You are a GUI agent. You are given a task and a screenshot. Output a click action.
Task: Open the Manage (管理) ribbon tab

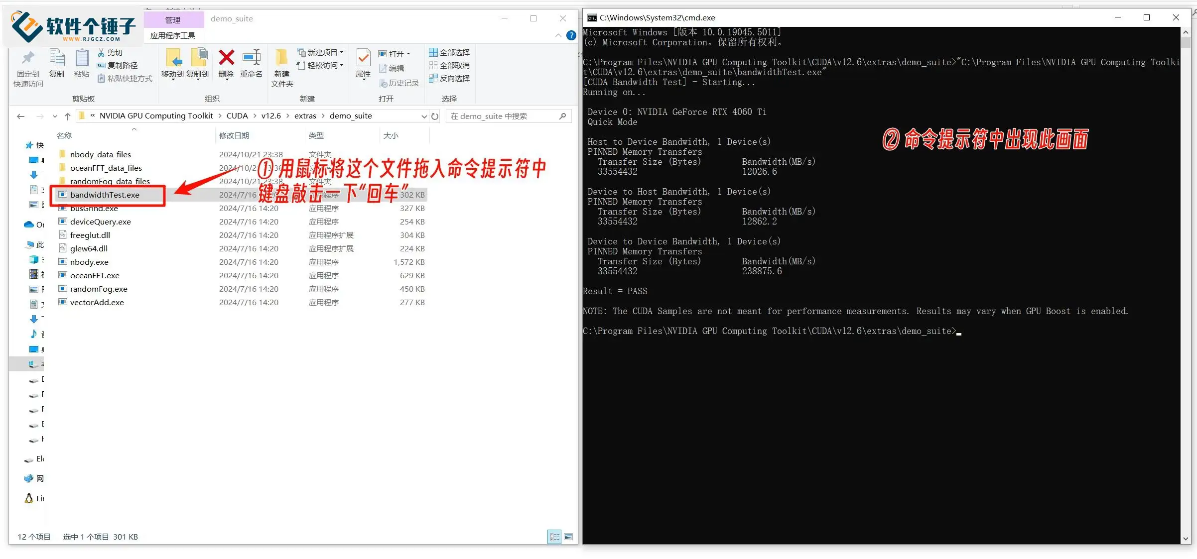173,20
